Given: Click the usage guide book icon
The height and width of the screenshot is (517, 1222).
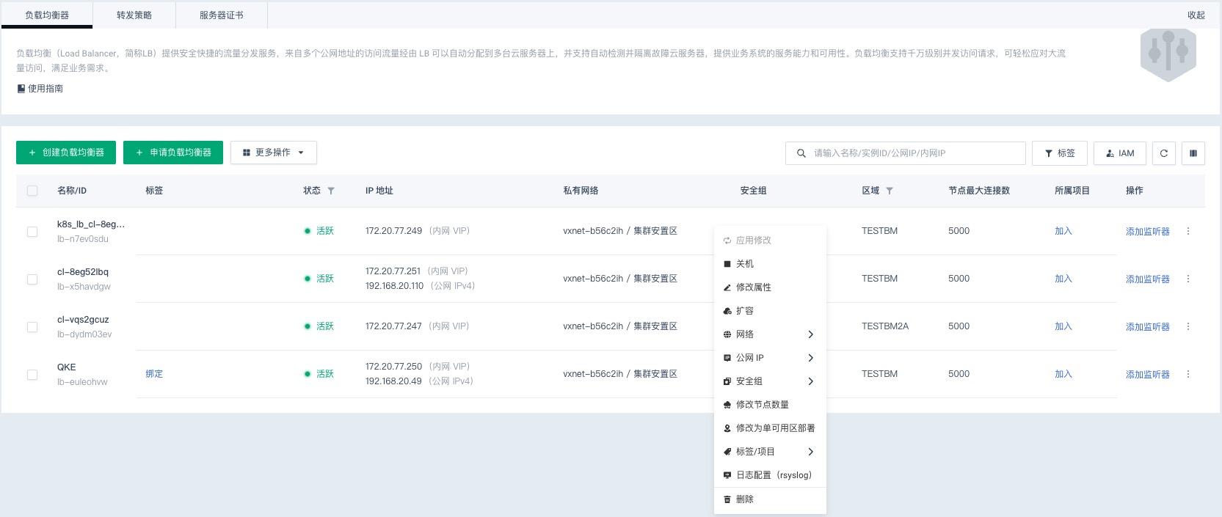Looking at the screenshot, I should click(x=21, y=89).
